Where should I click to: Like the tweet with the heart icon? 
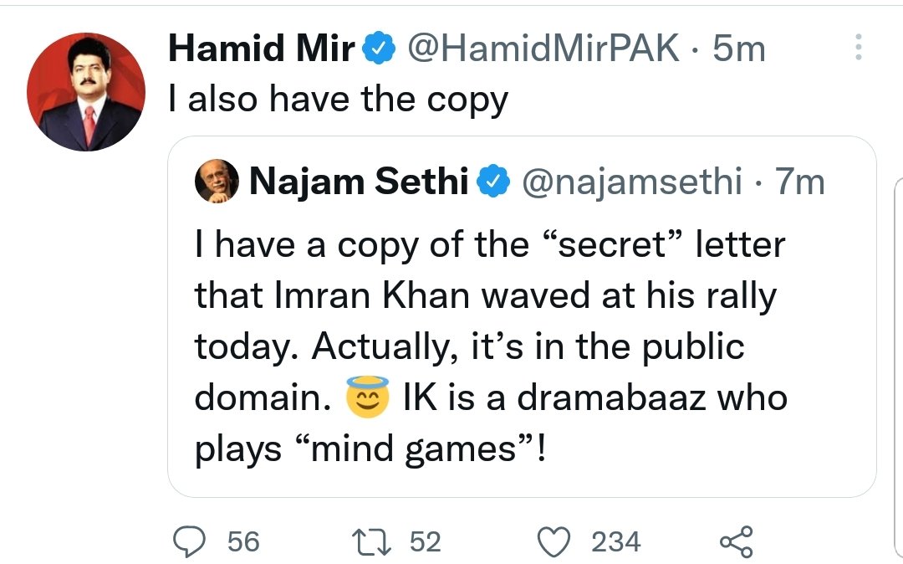coord(554,543)
